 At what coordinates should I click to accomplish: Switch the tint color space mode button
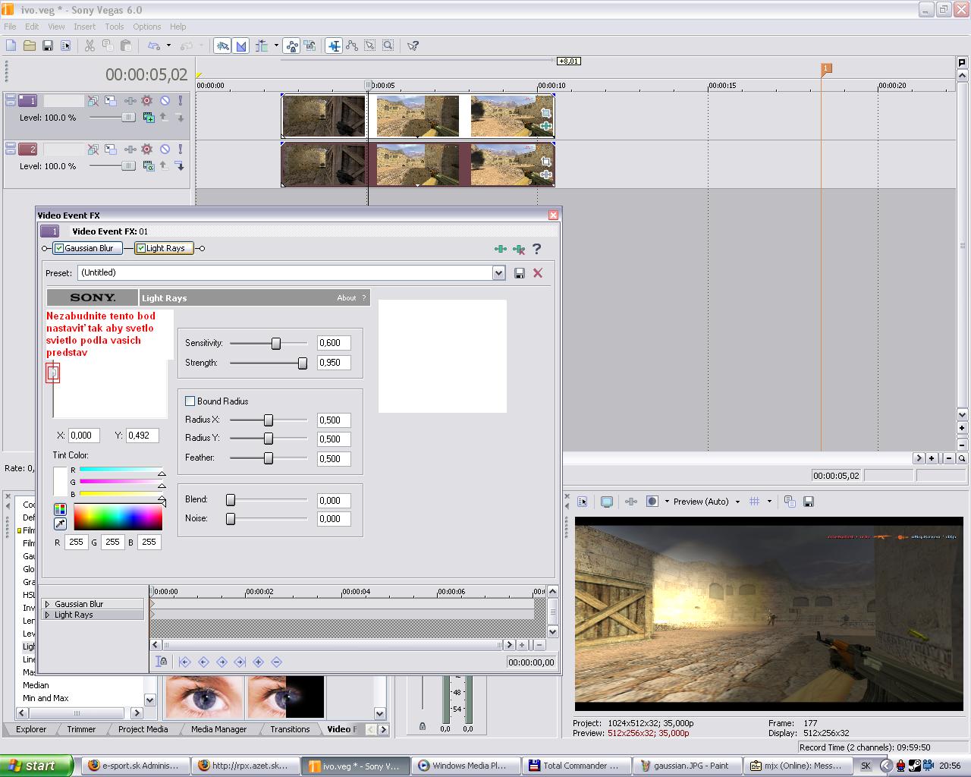(x=60, y=509)
